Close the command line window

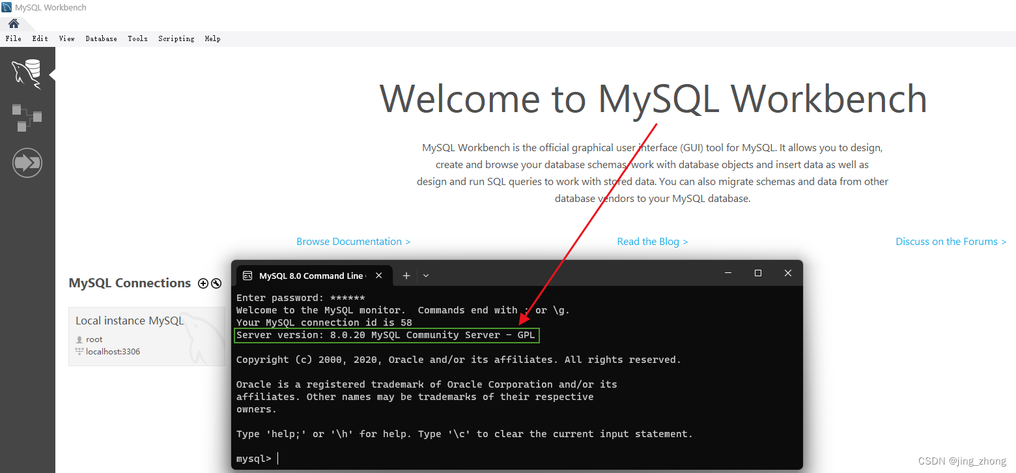[x=788, y=274]
